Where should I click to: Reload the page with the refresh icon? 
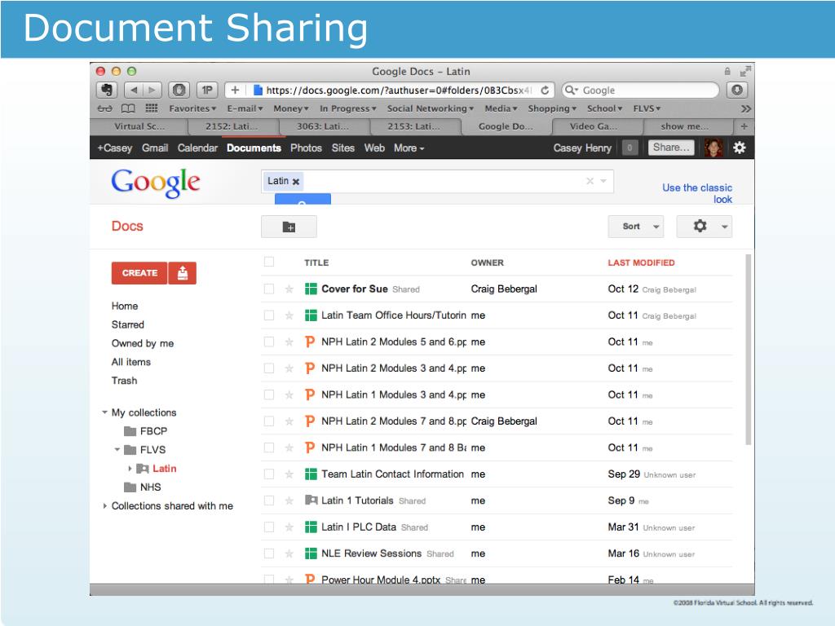545,90
